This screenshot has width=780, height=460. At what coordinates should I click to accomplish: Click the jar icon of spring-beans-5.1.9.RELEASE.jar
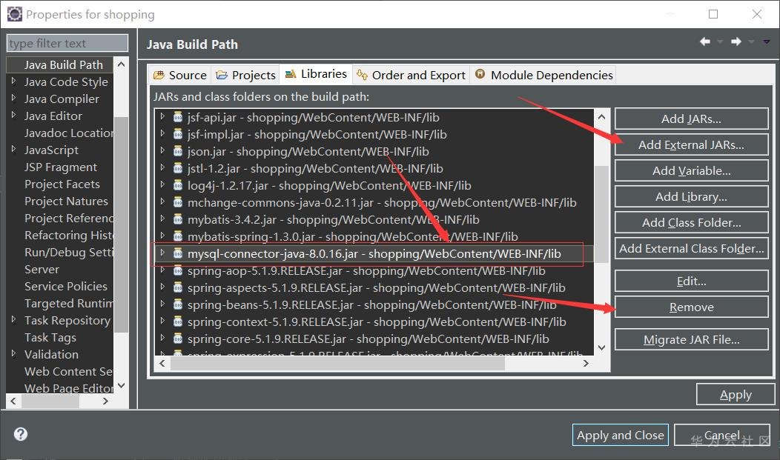click(178, 304)
